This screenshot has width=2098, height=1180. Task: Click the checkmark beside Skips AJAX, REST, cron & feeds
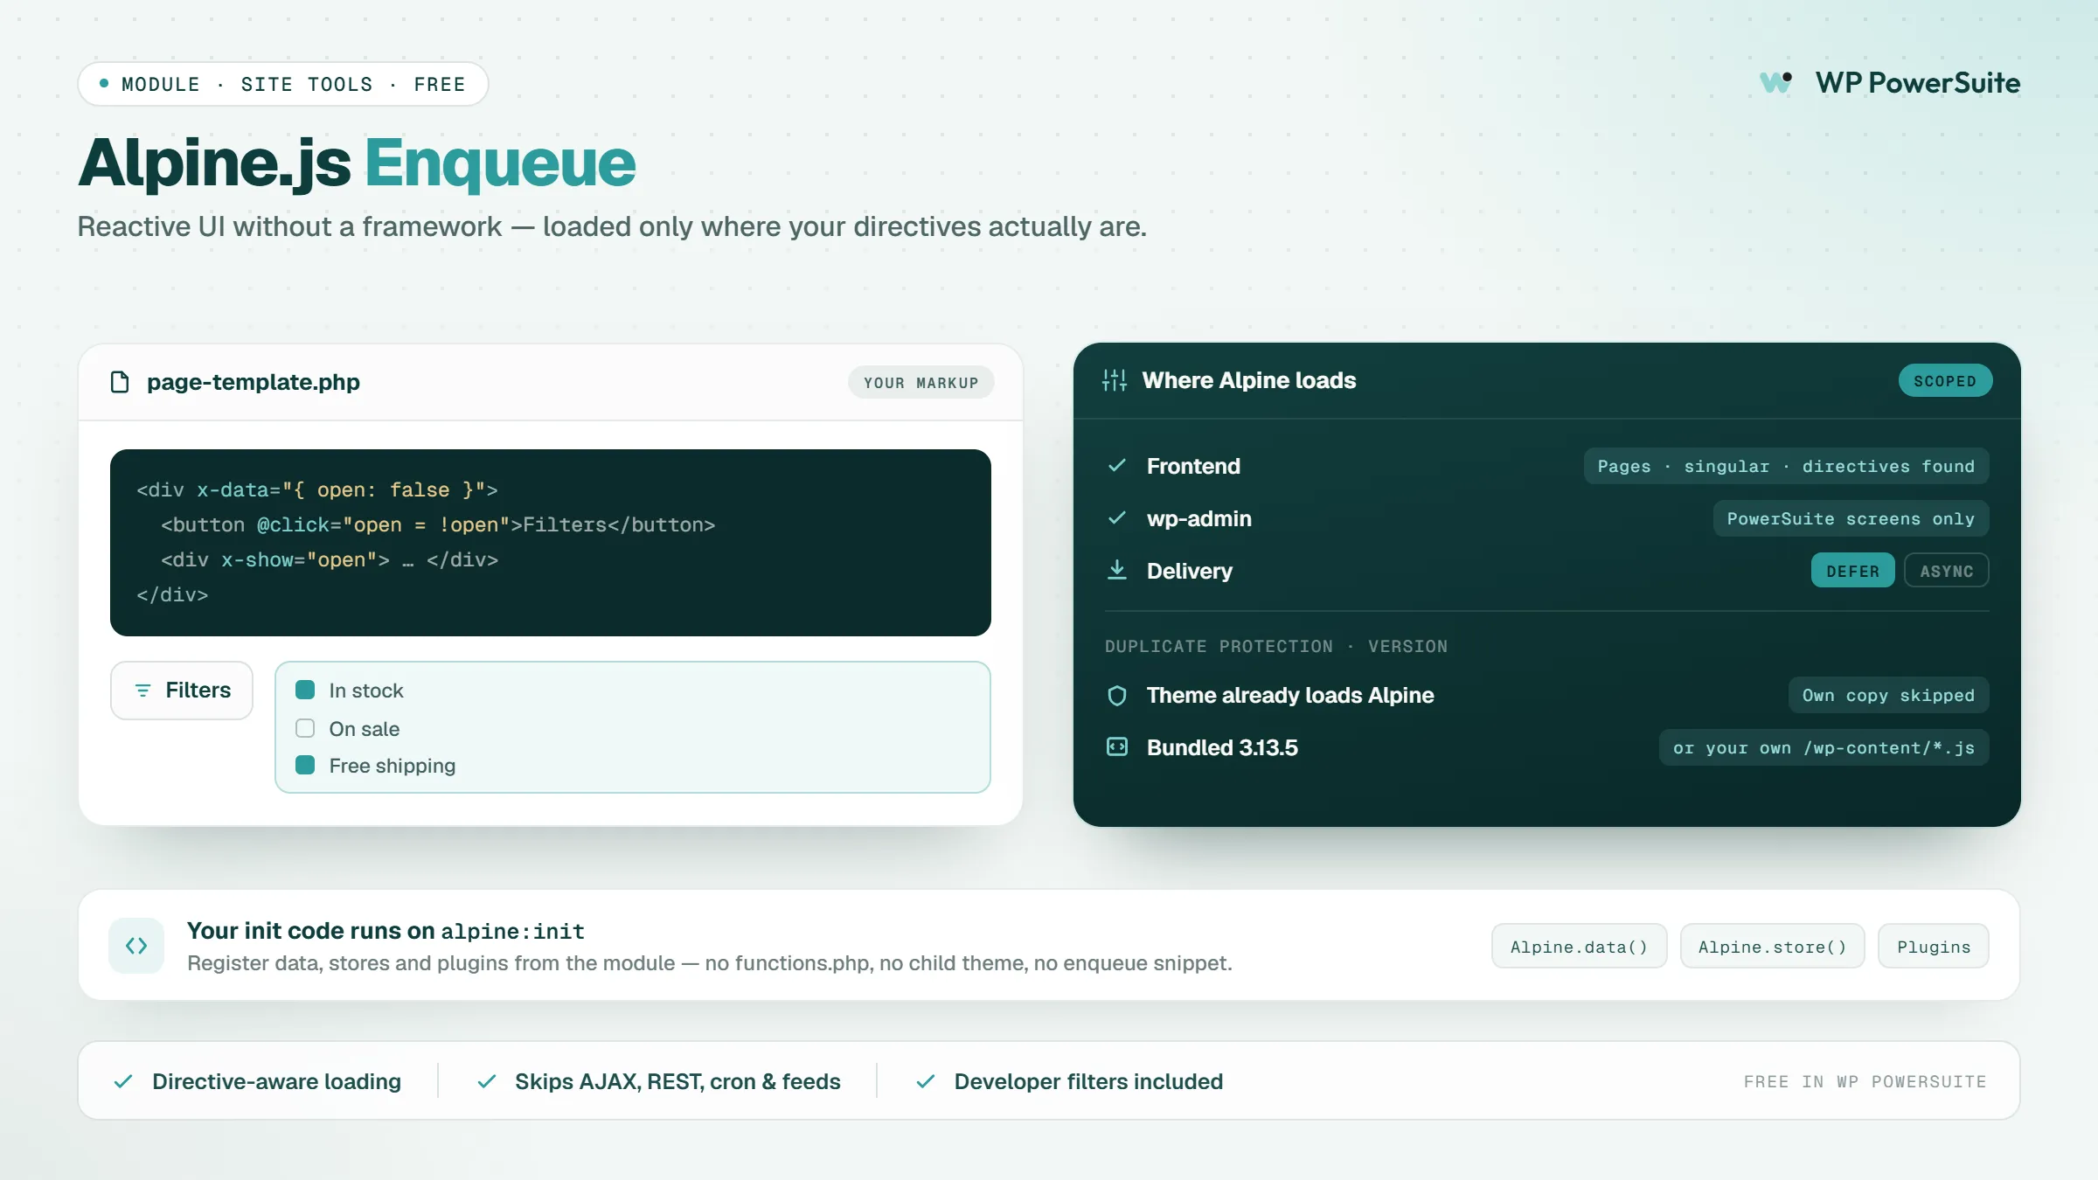[x=487, y=1081]
